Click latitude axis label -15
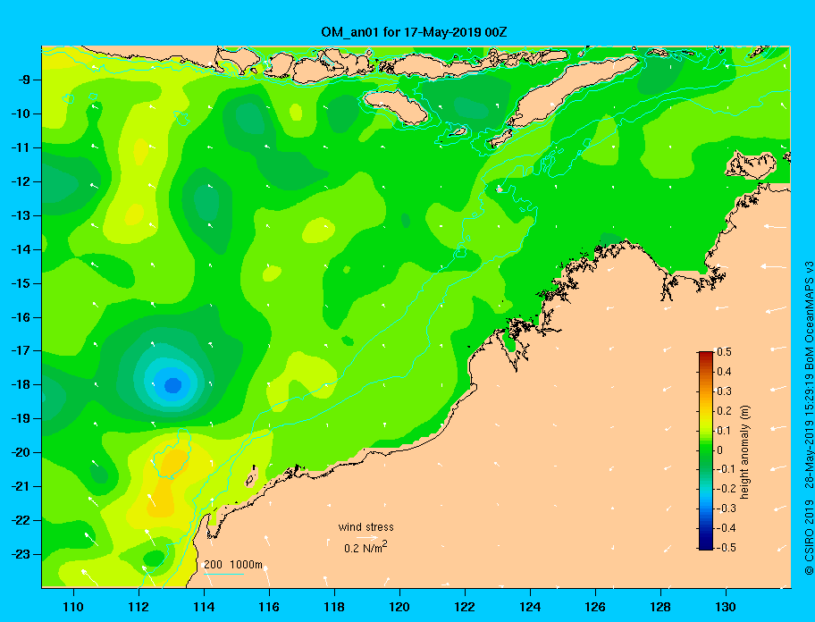The height and width of the screenshot is (622, 815). pyautogui.click(x=20, y=283)
